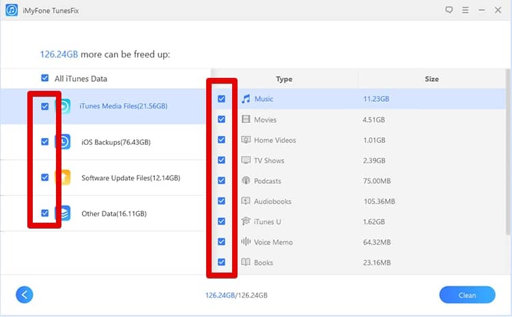
Task: Click the Movies film icon
Action: pos(246,120)
